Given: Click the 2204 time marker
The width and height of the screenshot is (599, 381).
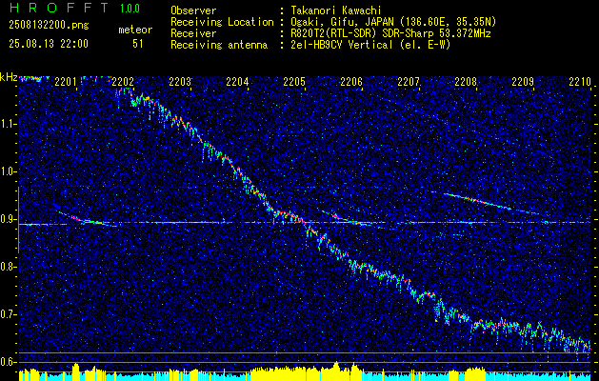Looking at the screenshot, I should (237, 81).
